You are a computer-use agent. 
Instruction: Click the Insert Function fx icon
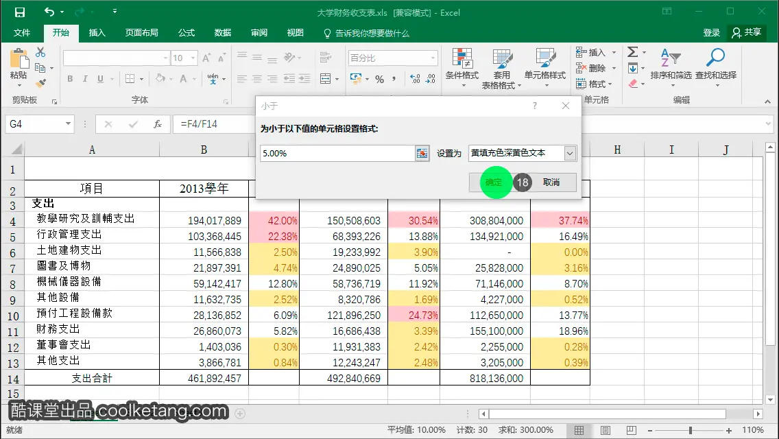(x=158, y=124)
